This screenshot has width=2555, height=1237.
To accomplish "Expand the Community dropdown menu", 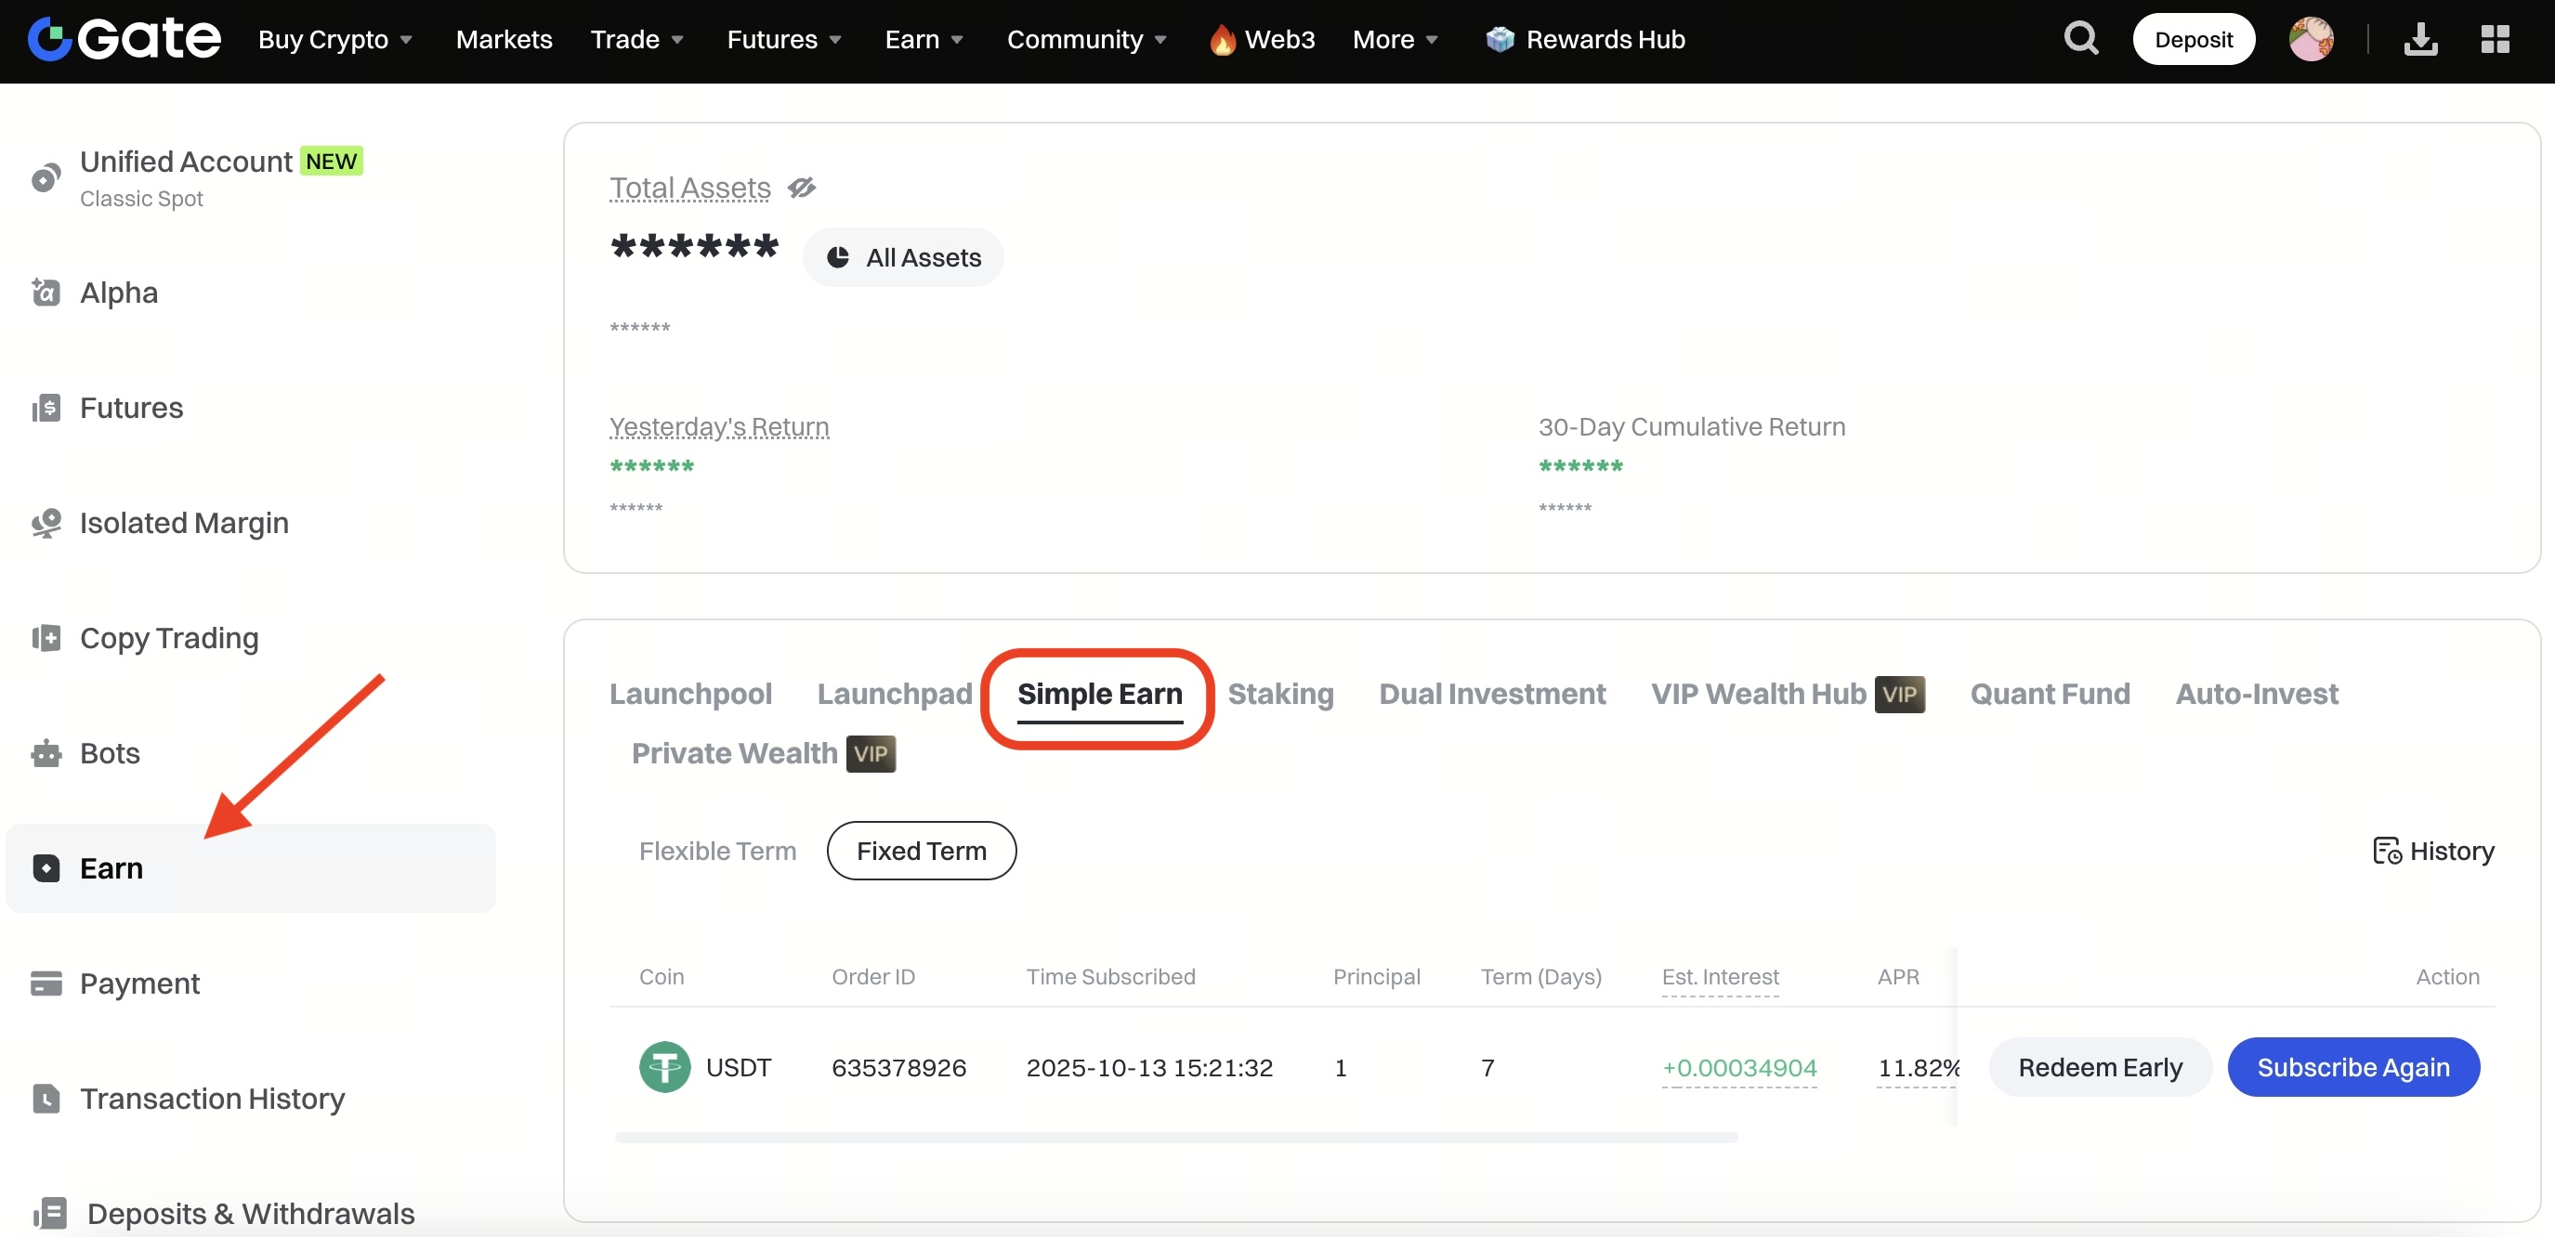I will pyautogui.click(x=1086, y=40).
